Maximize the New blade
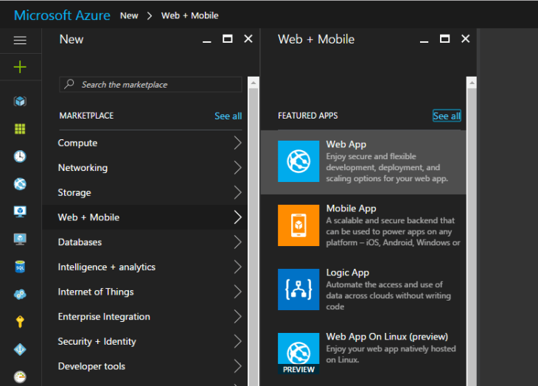The width and height of the screenshot is (538, 386). pos(228,39)
